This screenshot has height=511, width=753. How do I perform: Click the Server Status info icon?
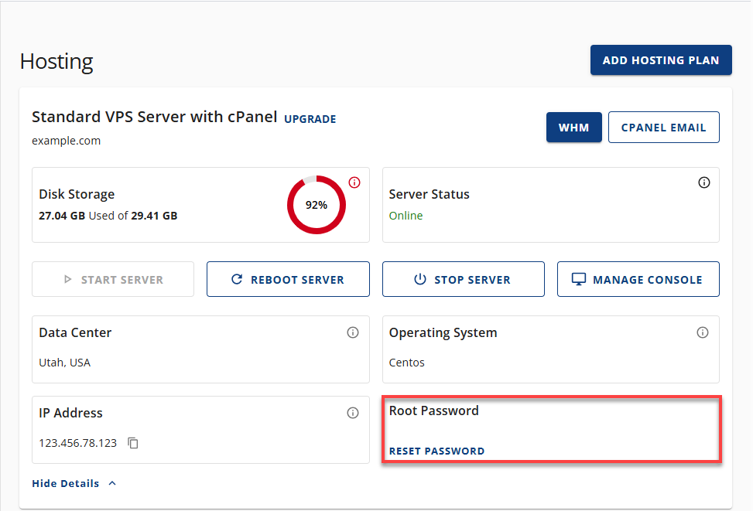pyautogui.click(x=703, y=182)
